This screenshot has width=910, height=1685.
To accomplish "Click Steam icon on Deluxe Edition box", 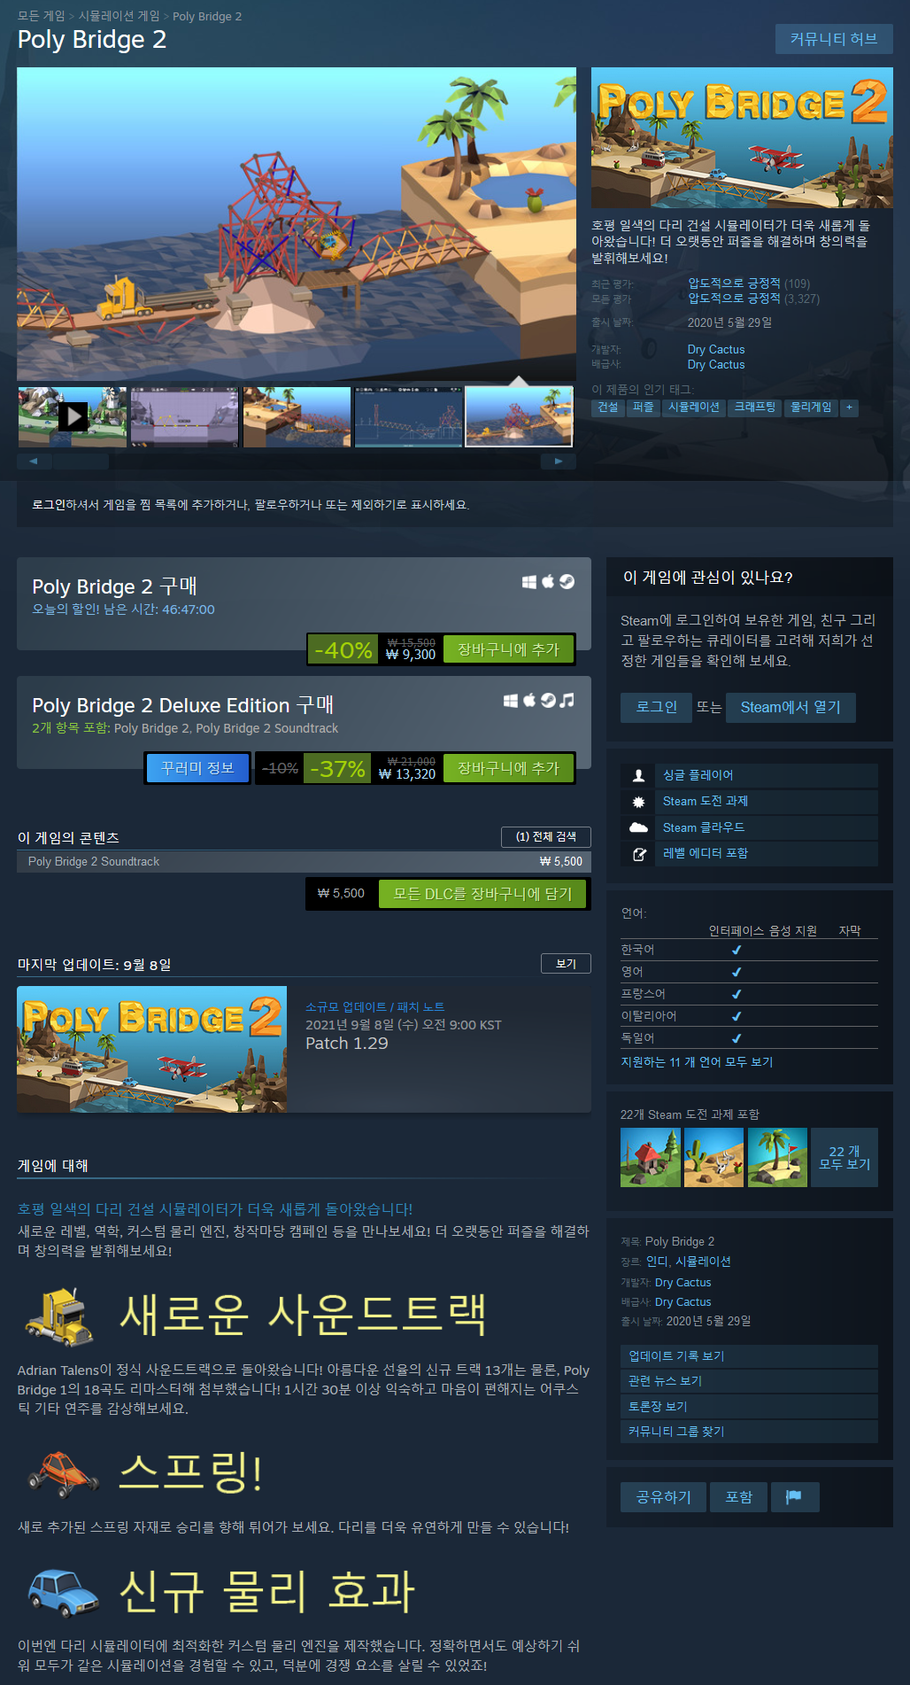I will 549,701.
